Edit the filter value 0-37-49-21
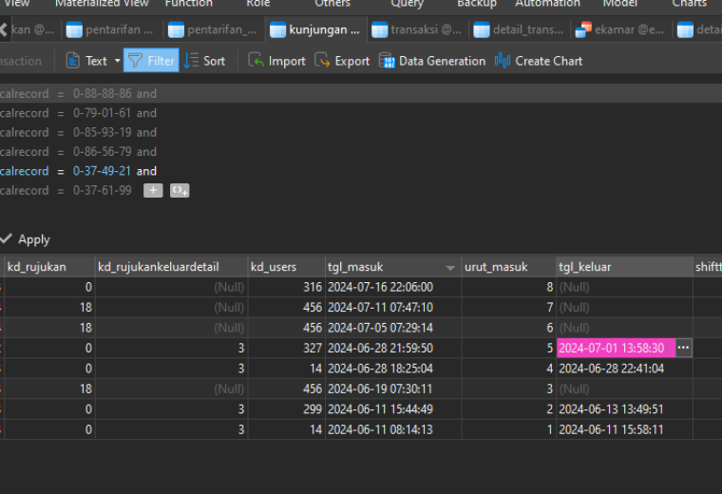722x494 pixels. click(x=102, y=171)
